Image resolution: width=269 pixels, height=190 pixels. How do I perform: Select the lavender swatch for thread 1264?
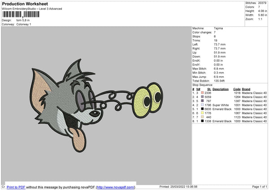click(202, 97)
